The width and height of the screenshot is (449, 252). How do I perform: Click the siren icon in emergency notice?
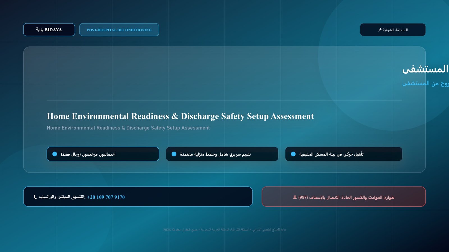point(295,197)
